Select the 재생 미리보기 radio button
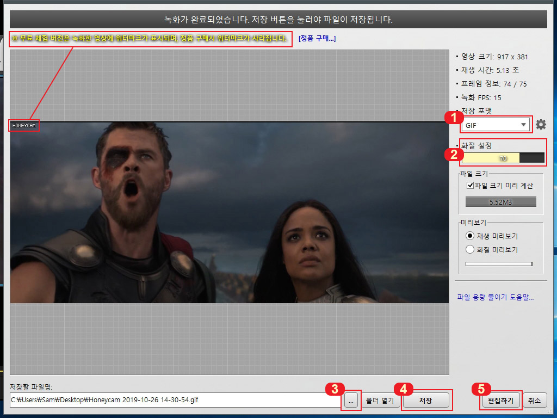The image size is (557, 418). [469, 236]
